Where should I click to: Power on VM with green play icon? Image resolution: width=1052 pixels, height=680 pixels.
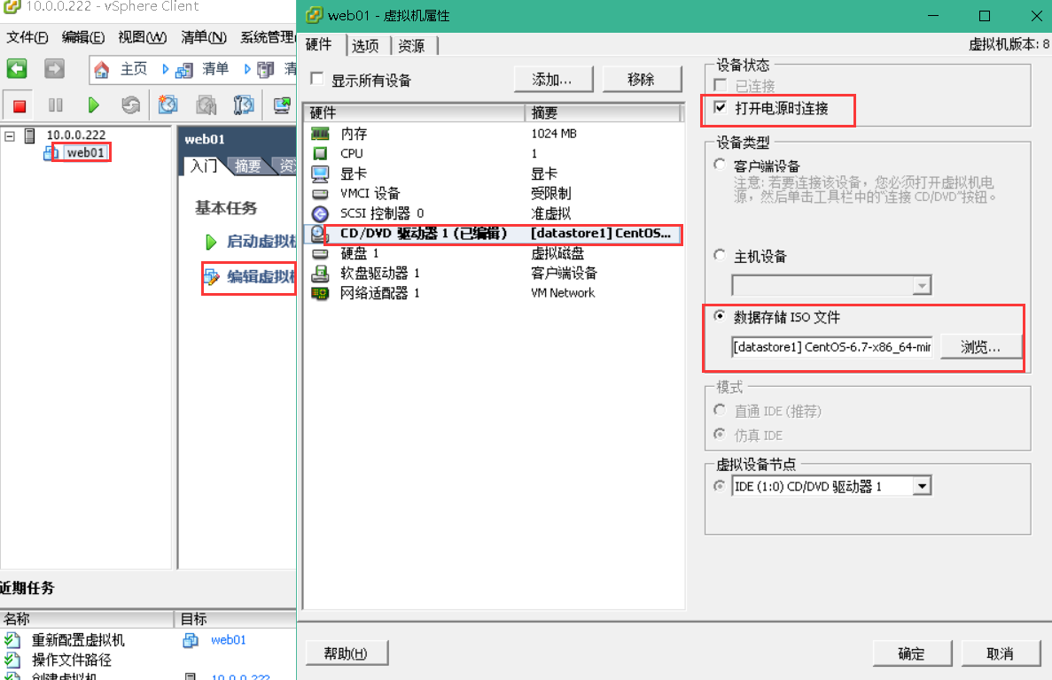coord(93,104)
